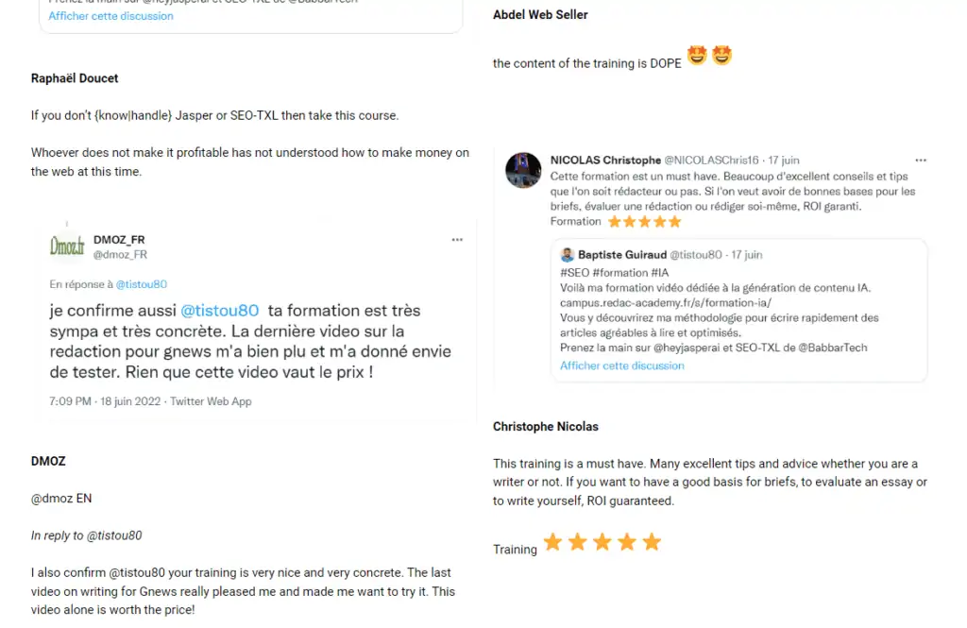Click the fifth gold star beside Training
The height and width of the screenshot is (628, 967).
click(652, 542)
